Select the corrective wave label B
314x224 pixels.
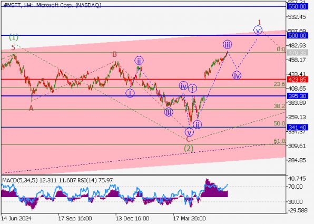pyautogui.click(x=114, y=54)
